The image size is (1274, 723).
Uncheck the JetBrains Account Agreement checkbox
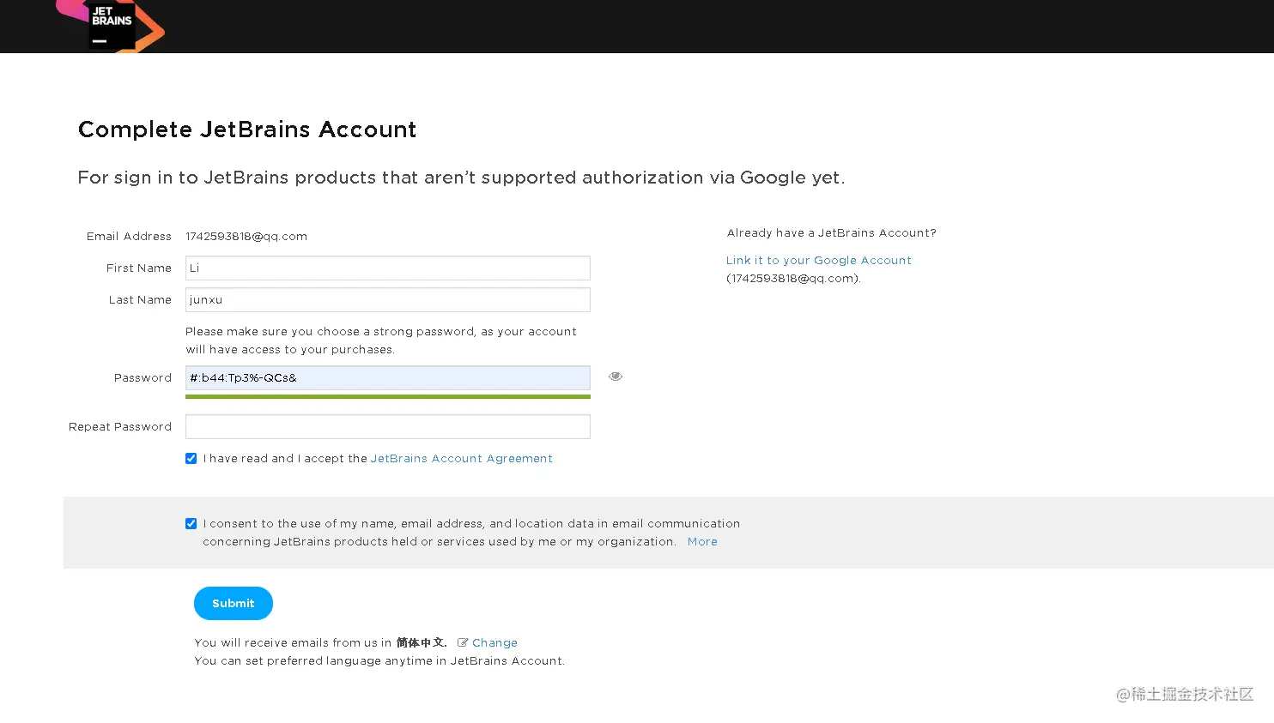point(191,459)
